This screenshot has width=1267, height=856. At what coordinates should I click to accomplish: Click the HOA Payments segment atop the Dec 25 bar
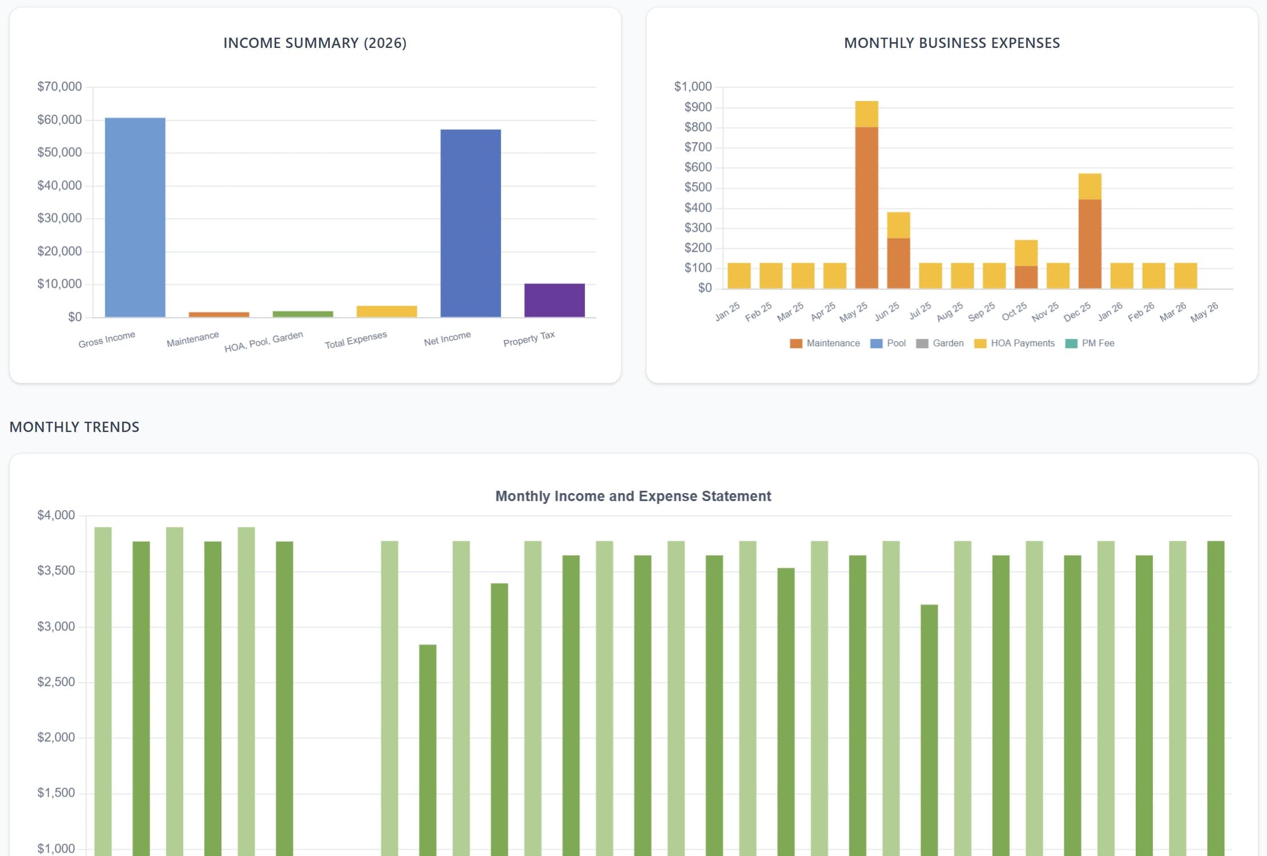[1090, 187]
